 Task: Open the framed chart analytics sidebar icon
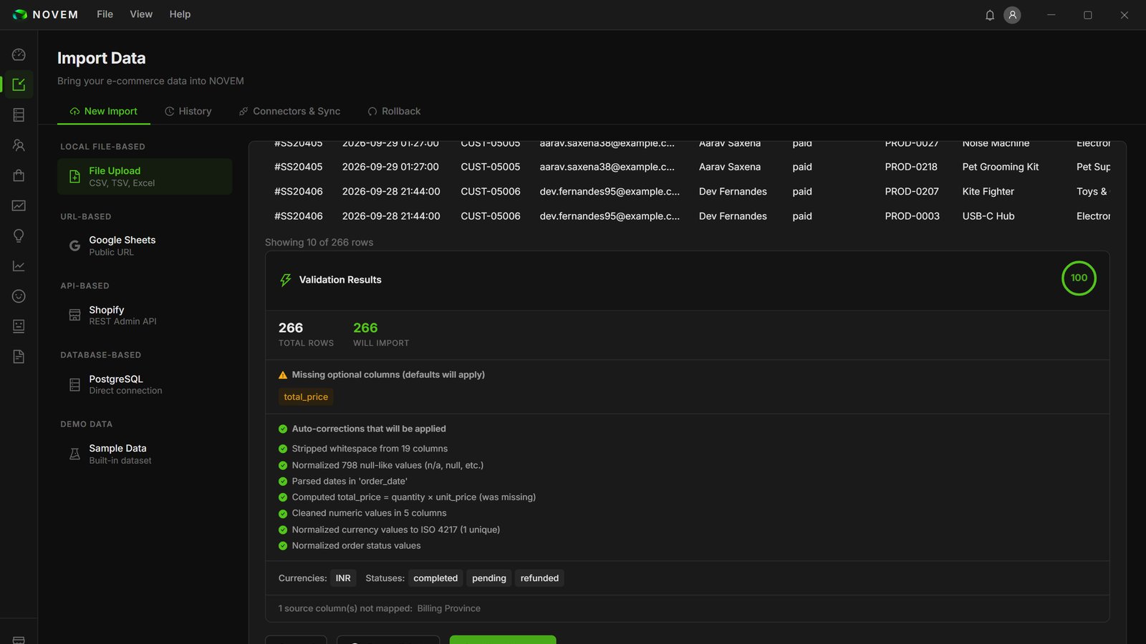[19, 205]
